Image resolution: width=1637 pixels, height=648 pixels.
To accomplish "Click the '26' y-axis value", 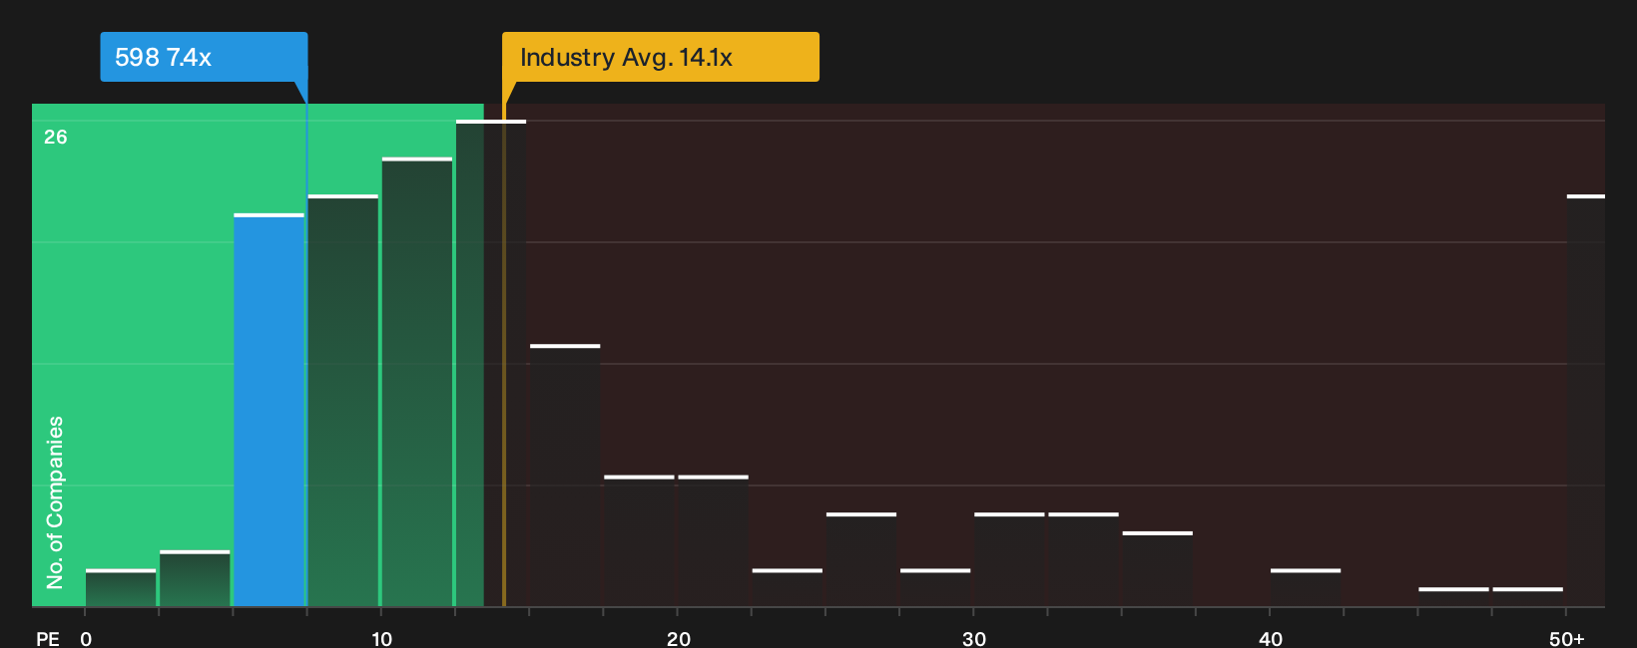I will tap(56, 137).
